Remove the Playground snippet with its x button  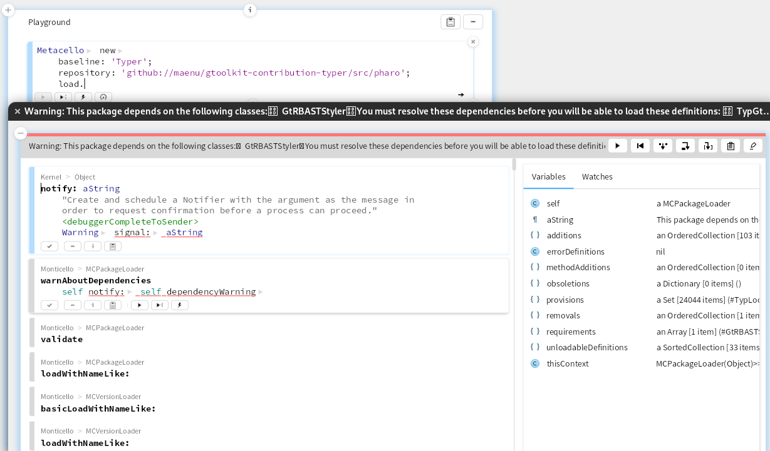(x=473, y=42)
